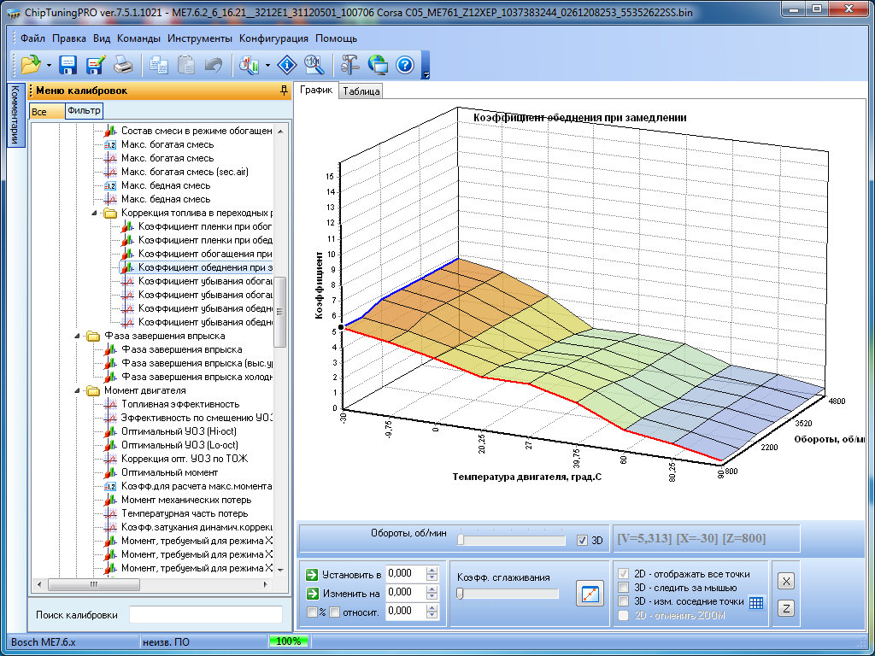Screen dimensions: 875x656
Task: Open dropdown arrow next to open folder icon
Action: coord(49,65)
